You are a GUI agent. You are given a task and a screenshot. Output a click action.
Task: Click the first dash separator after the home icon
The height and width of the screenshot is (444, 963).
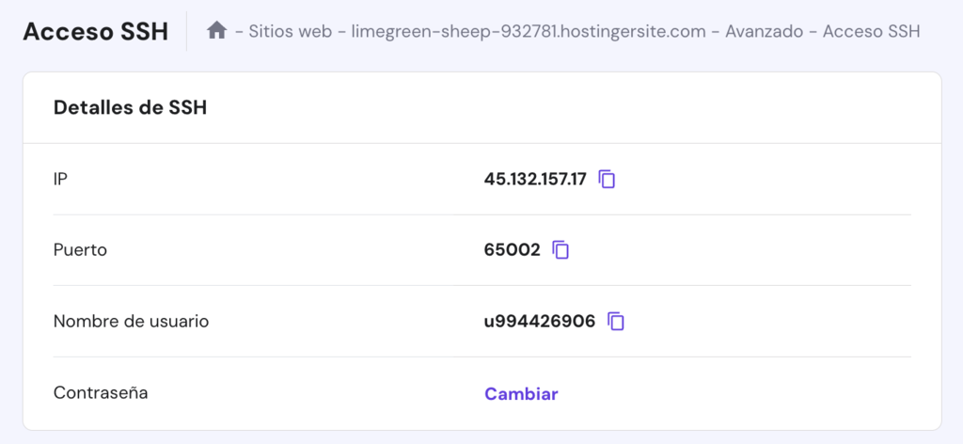239,31
